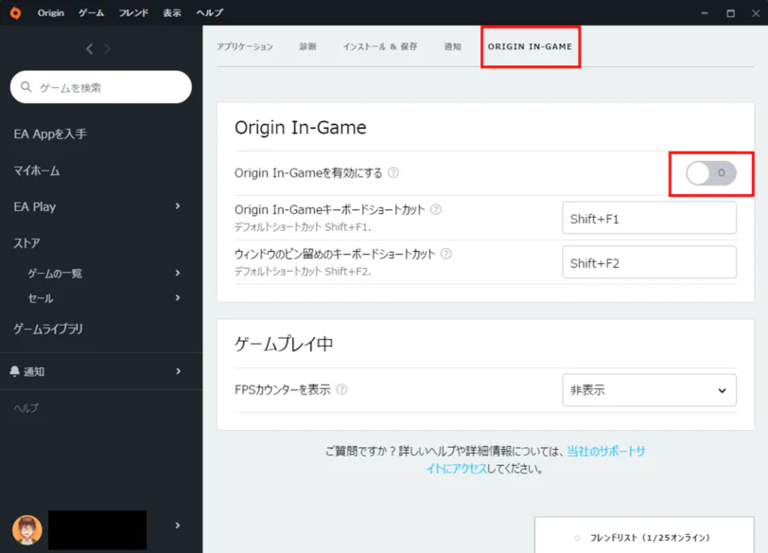Switch to the 診断 tab

click(x=308, y=46)
